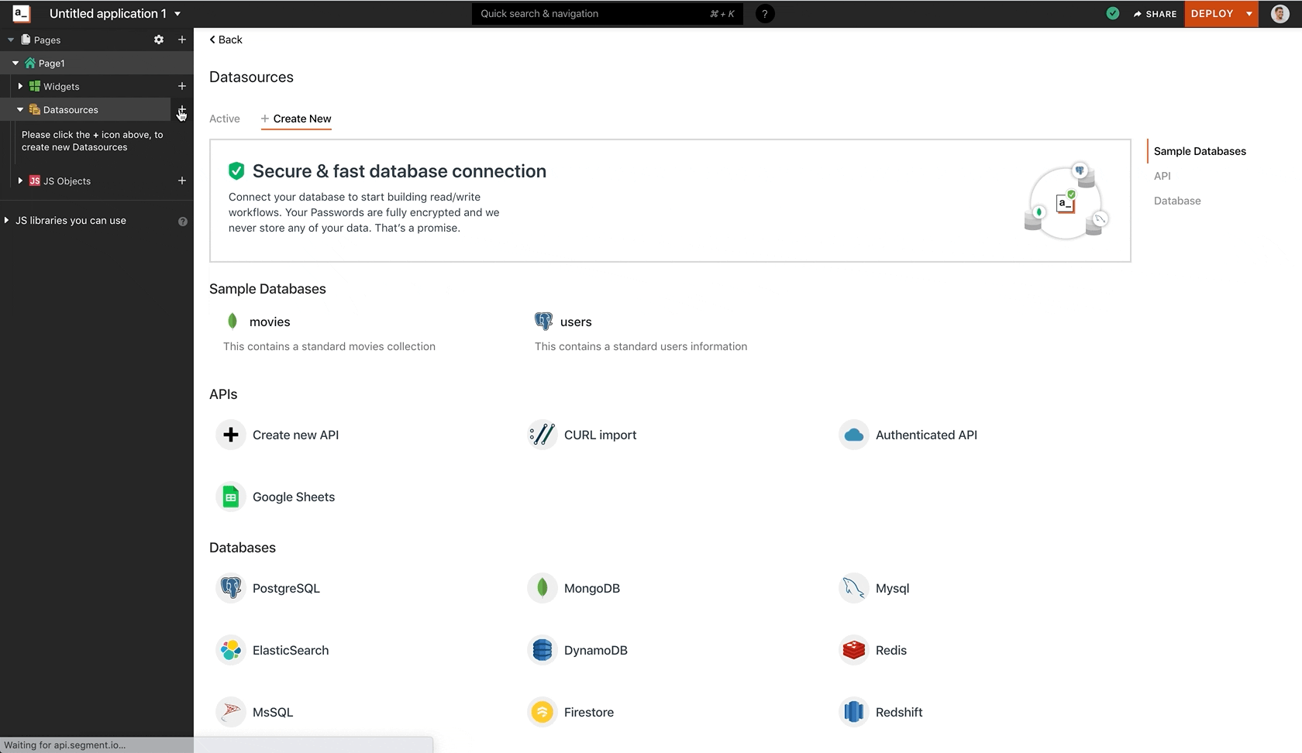Click the green saved status check icon
Viewport: 1302px width, 753px height.
(x=1113, y=13)
